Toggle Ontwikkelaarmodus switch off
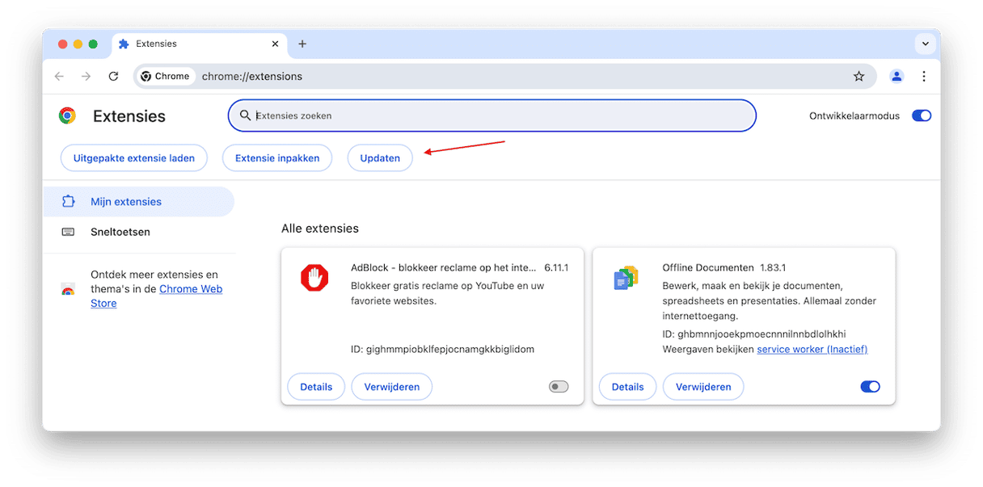Image resolution: width=983 pixels, height=487 pixels. (922, 115)
